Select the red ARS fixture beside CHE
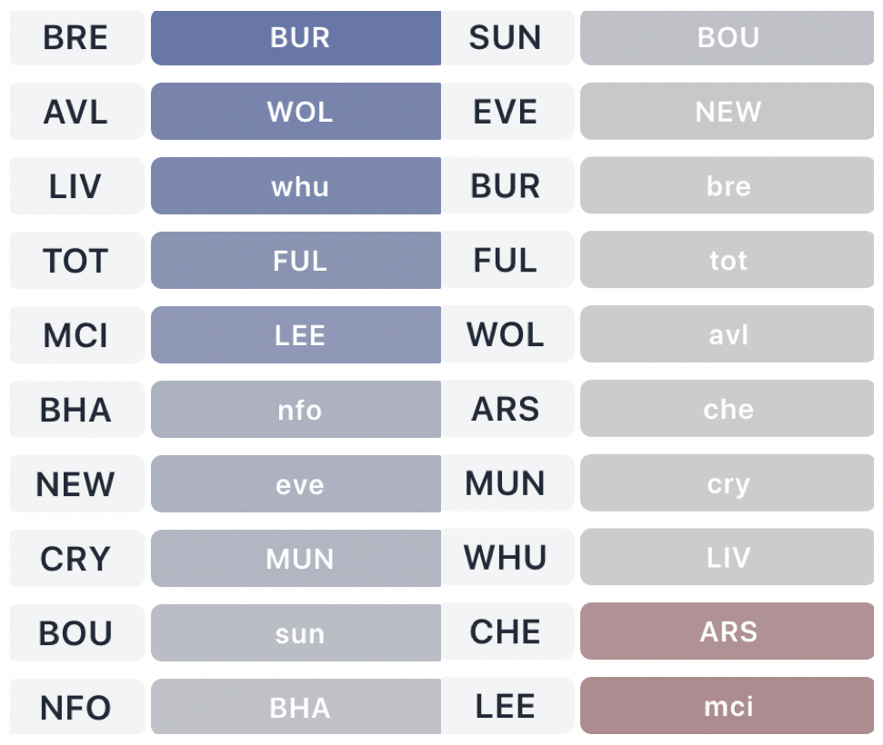Screen dimensions: 883x745 coord(727,632)
